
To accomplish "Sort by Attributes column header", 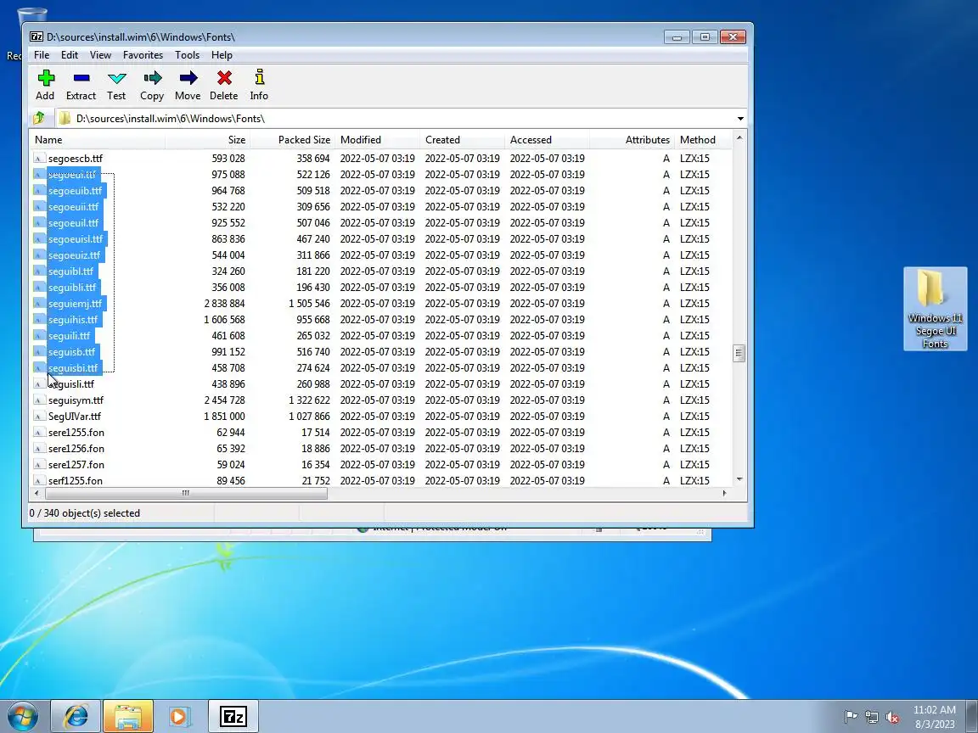I will coord(632,140).
